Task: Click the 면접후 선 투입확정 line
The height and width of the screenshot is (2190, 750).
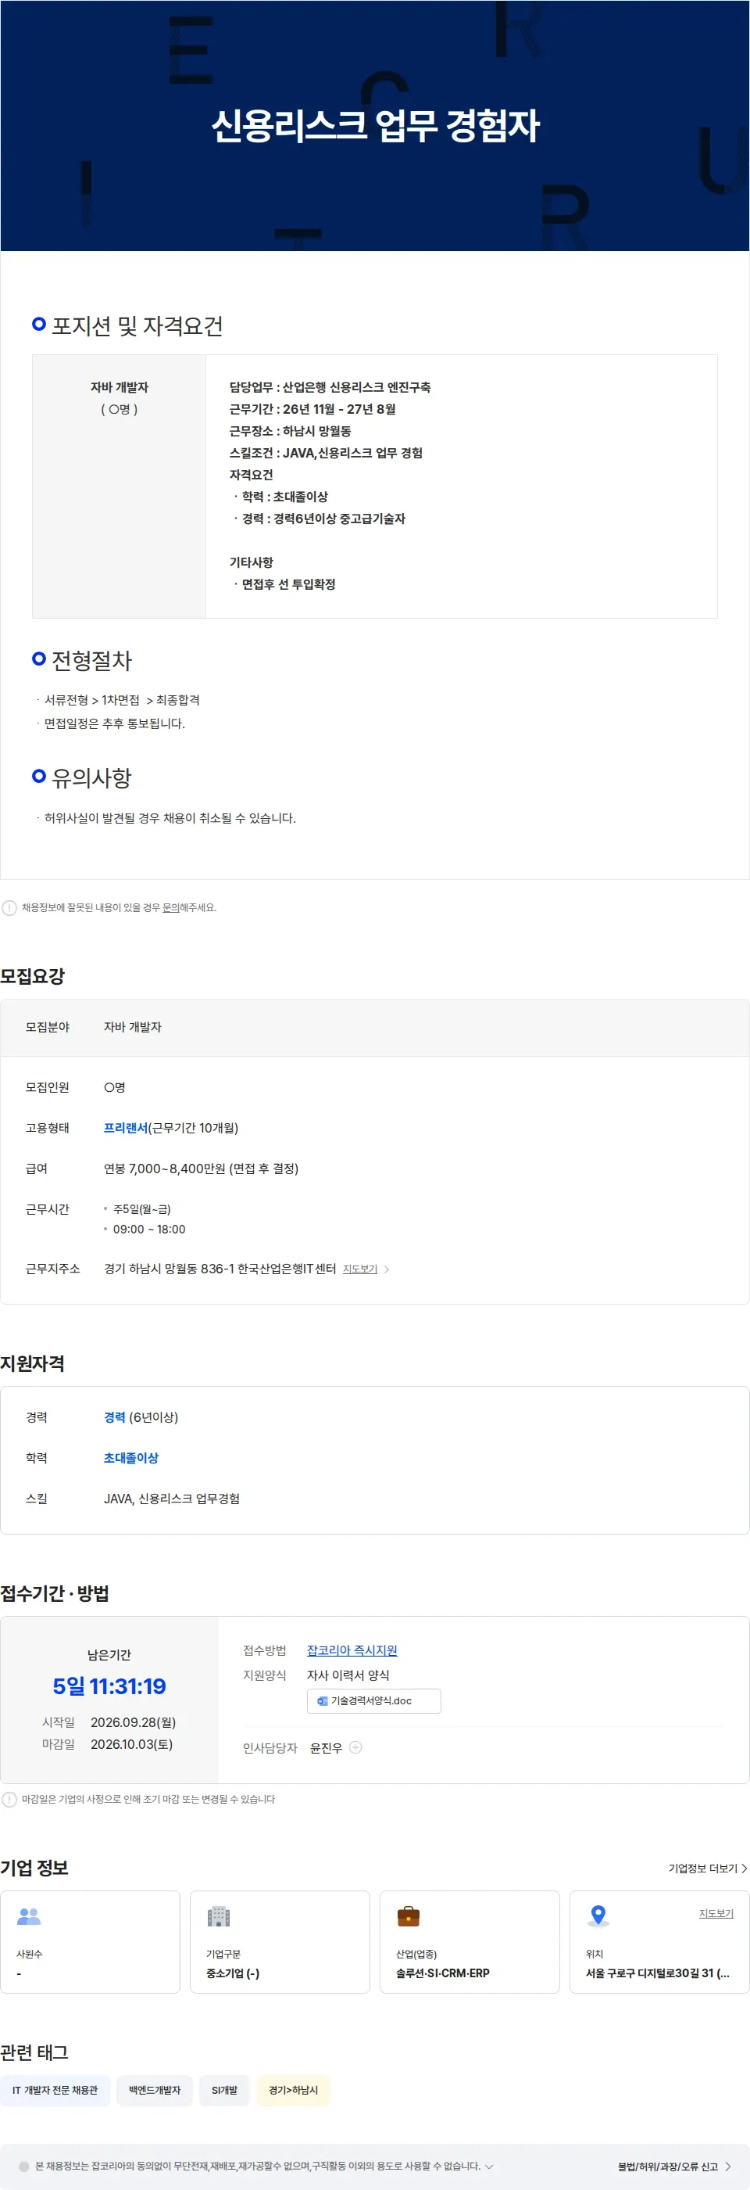Action: pos(288,584)
